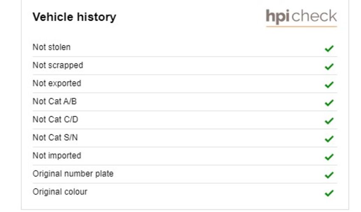Click the Not Cat S/N text
Image resolution: width=361 pixels, height=212 pixels.
pyautogui.click(x=55, y=138)
